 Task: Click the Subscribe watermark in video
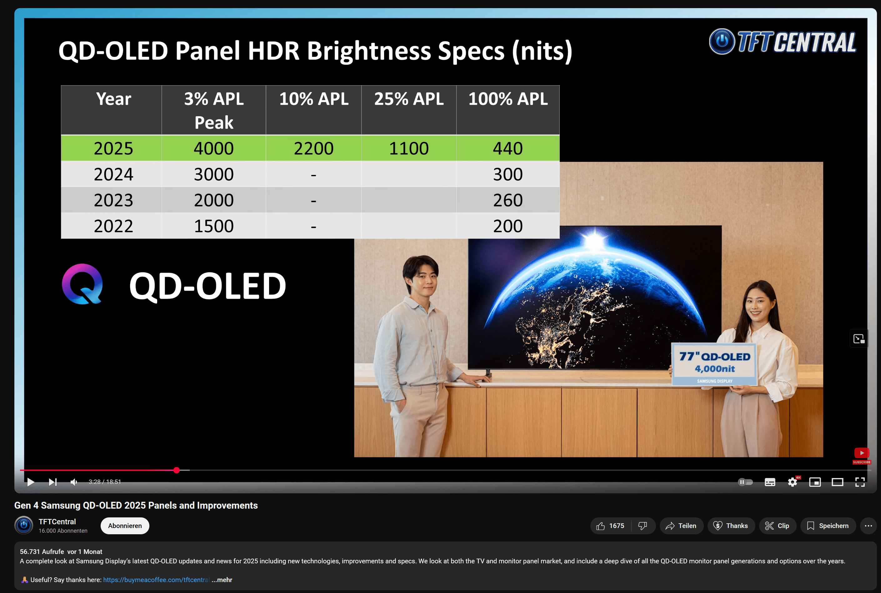(x=862, y=456)
